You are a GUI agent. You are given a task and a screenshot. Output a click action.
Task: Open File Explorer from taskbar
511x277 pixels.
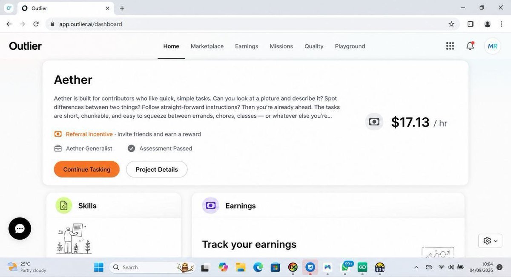click(241, 267)
